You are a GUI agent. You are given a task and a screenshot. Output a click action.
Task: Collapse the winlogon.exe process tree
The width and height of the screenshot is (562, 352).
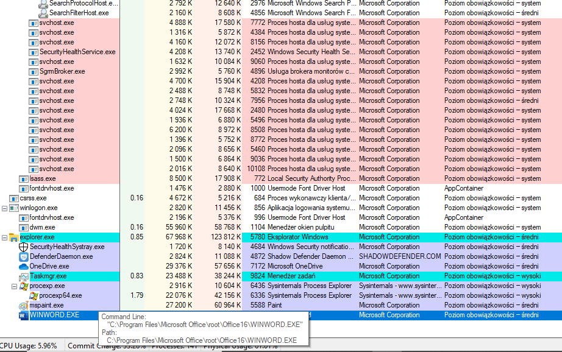(x=5, y=208)
